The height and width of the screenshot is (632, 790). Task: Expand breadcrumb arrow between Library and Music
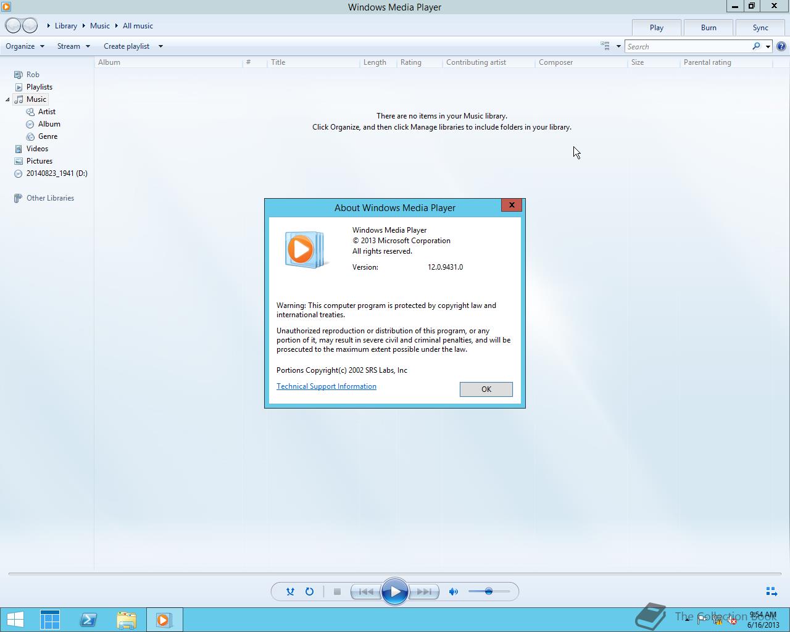(x=84, y=26)
